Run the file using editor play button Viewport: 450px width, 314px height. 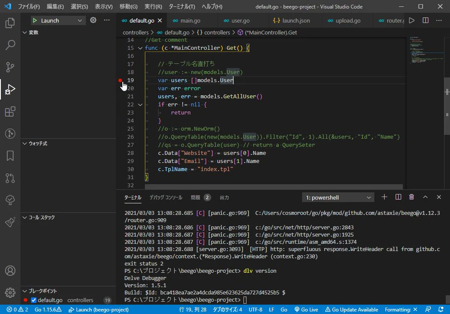[x=411, y=20]
